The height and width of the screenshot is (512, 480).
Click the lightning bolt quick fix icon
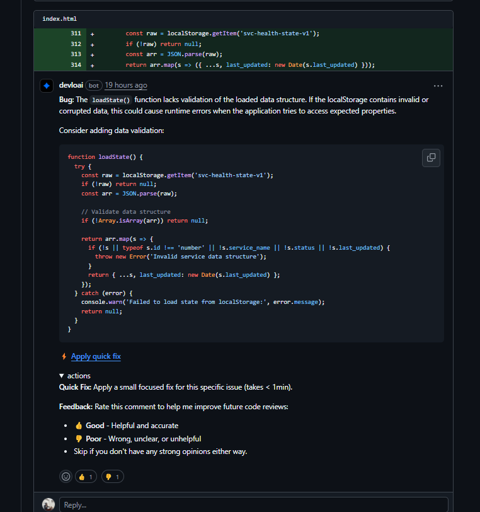pyautogui.click(x=64, y=356)
